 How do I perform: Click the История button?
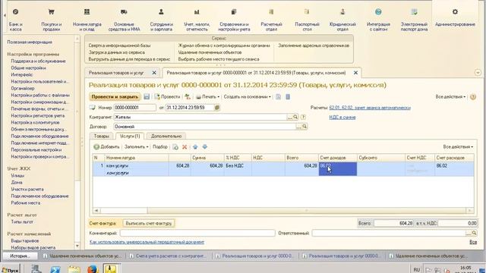click(20, 256)
